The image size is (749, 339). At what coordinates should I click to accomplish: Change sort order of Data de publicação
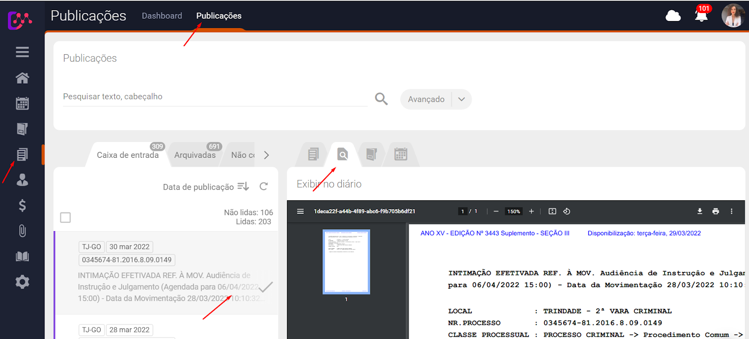[243, 187]
